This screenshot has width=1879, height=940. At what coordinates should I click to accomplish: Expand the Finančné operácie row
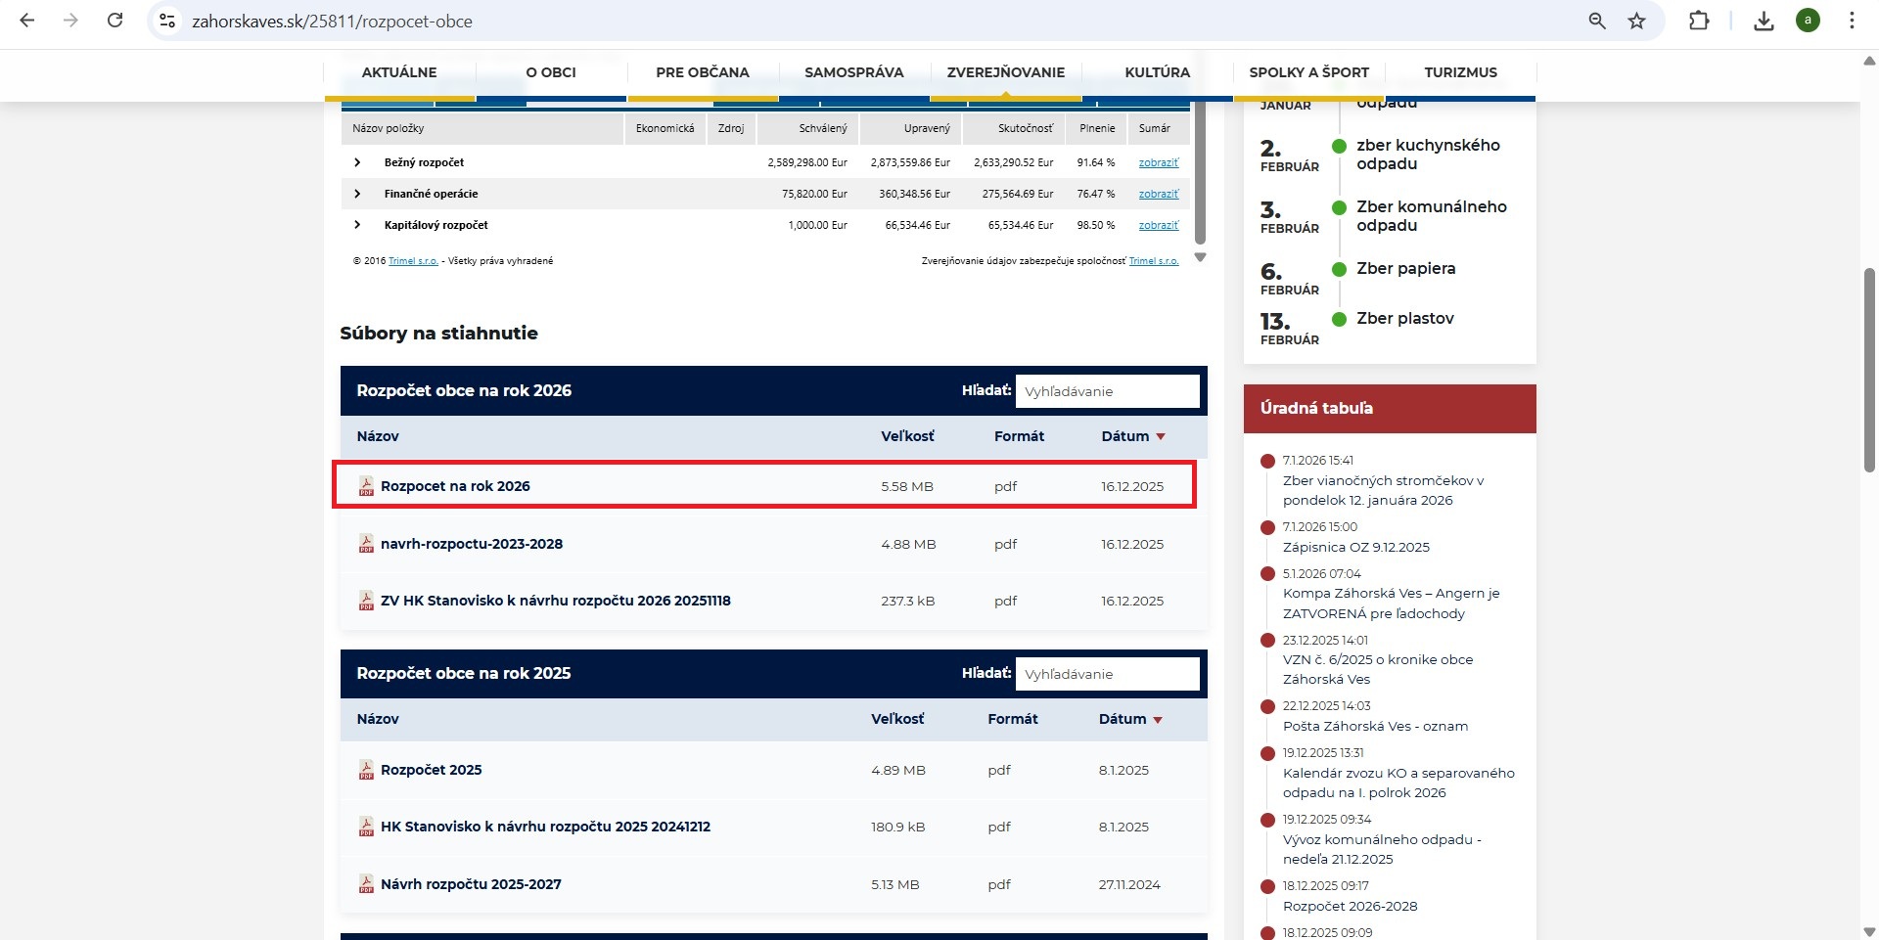click(357, 194)
